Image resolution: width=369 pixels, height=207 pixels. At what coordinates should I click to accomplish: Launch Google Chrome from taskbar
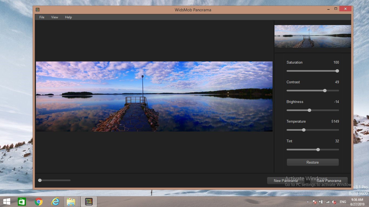point(39,202)
